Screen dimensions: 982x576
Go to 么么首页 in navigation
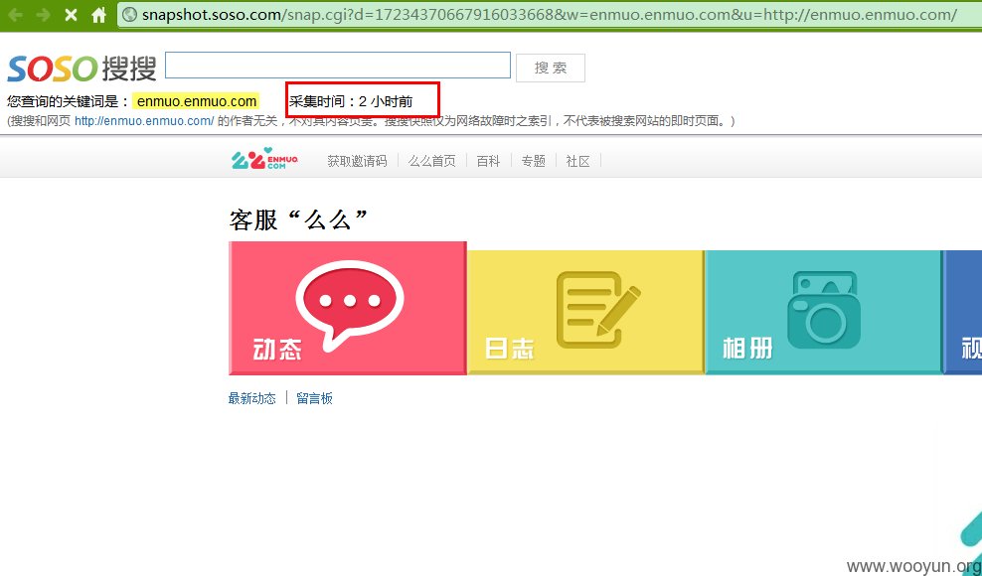(432, 161)
